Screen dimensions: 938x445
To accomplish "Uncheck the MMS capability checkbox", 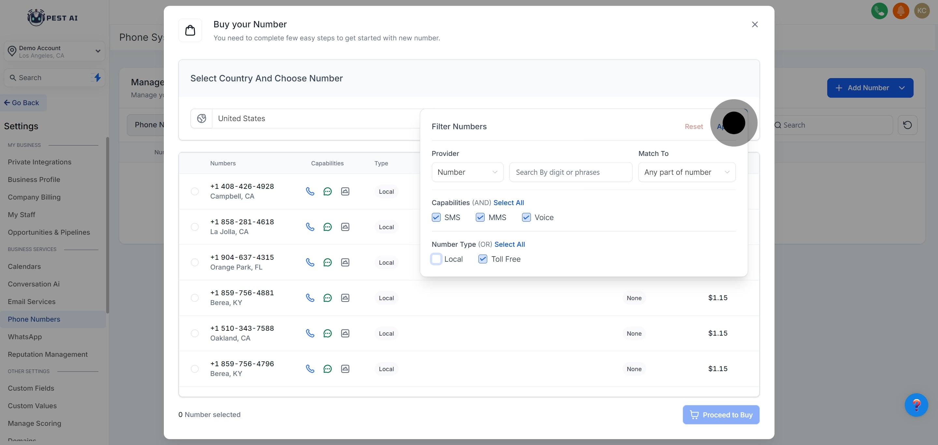I will coord(480,217).
